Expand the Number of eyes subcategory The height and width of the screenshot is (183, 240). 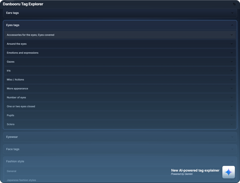pos(120,97)
